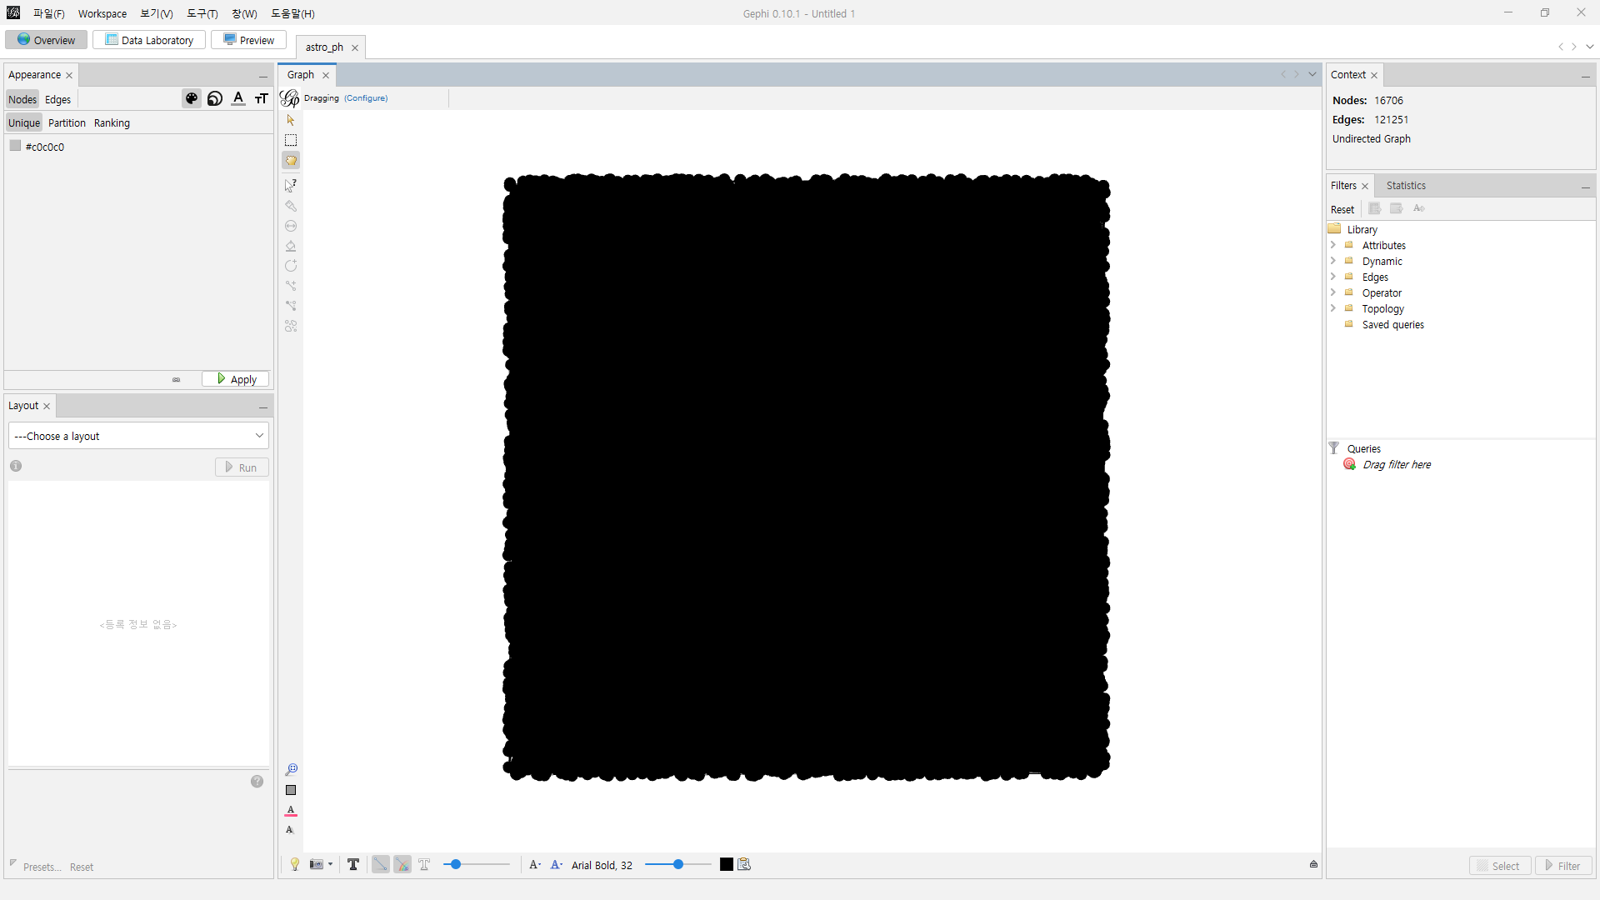Click the center on graph magnifier icon
The image size is (1600, 900).
click(291, 769)
